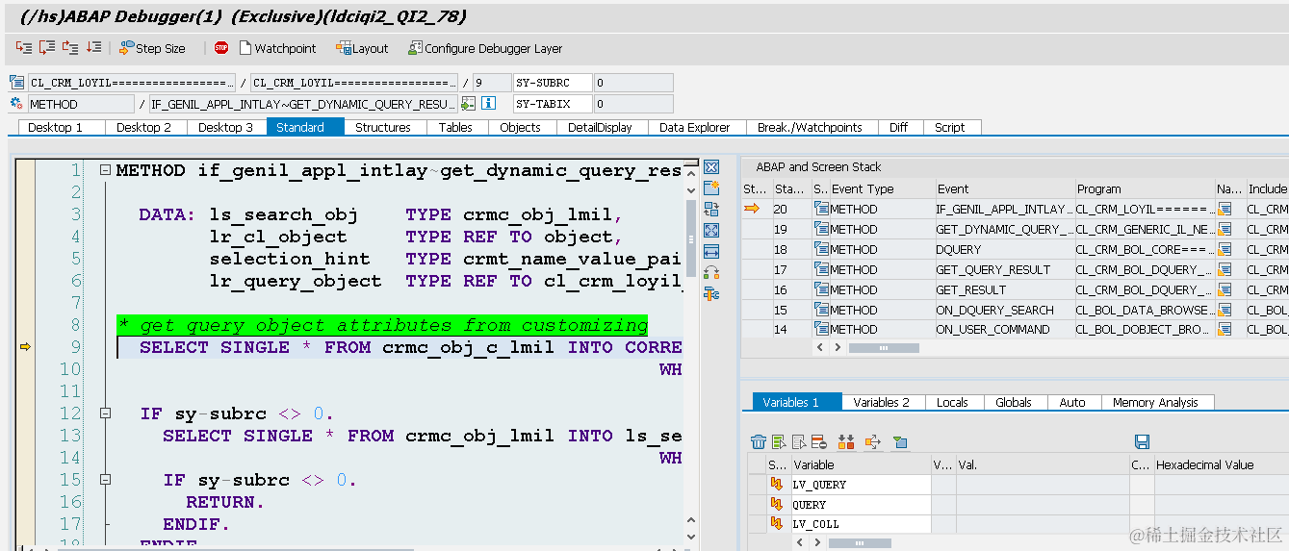This screenshot has width=1289, height=551.
Task: Collapse the IF block on line 15
Action: 106,480
